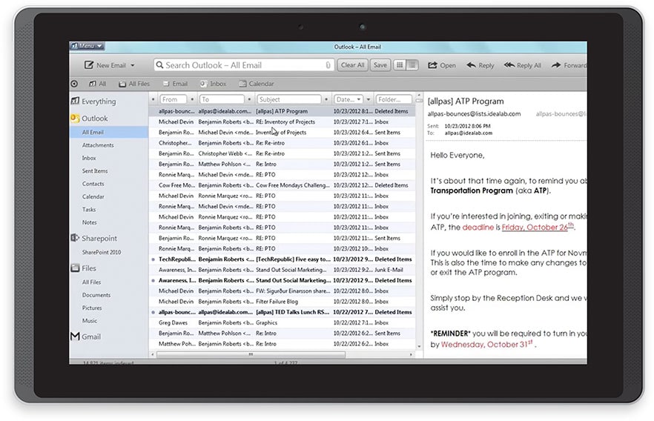Select Inbox under Outlook in the sidebar

click(x=89, y=158)
